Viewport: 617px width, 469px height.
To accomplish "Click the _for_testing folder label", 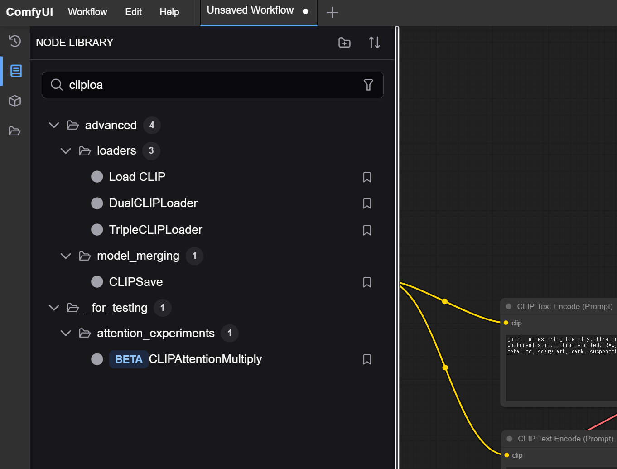I will point(116,308).
